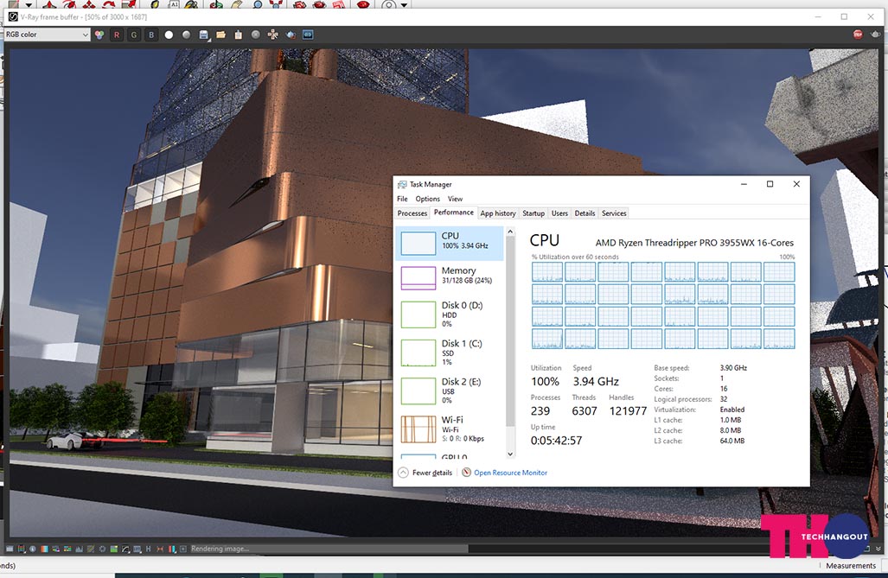Viewport: 888px width, 578px height.
Task: Toggle ICC color curve icon
Action: [x=125, y=549]
